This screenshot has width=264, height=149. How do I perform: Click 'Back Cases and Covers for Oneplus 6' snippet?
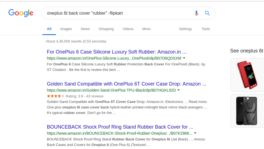tap(98, 145)
